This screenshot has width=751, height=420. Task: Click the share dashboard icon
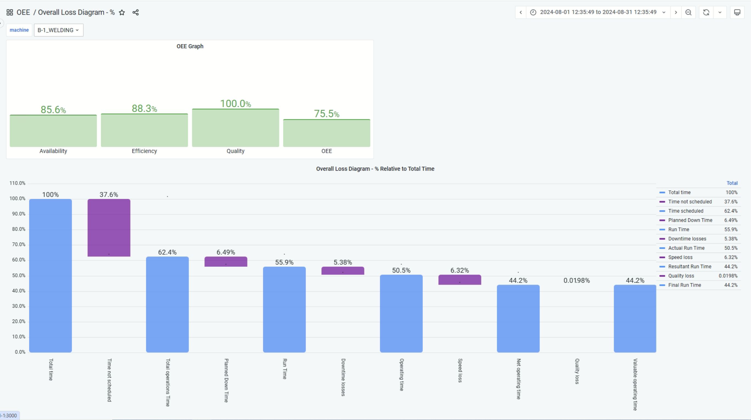[x=135, y=12]
